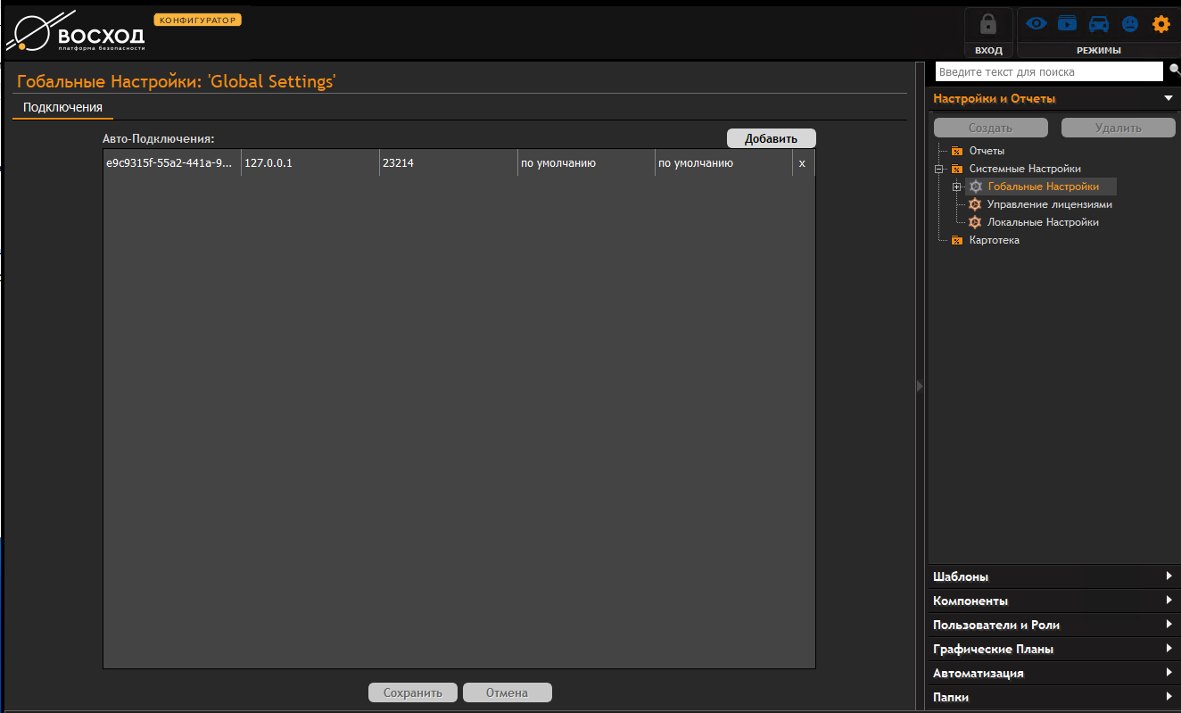
Task: Select the car mode icon
Action: pos(1099,24)
